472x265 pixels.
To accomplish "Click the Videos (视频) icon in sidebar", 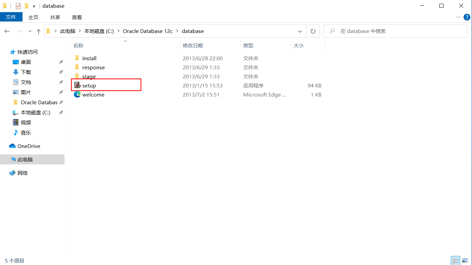I will (x=15, y=122).
